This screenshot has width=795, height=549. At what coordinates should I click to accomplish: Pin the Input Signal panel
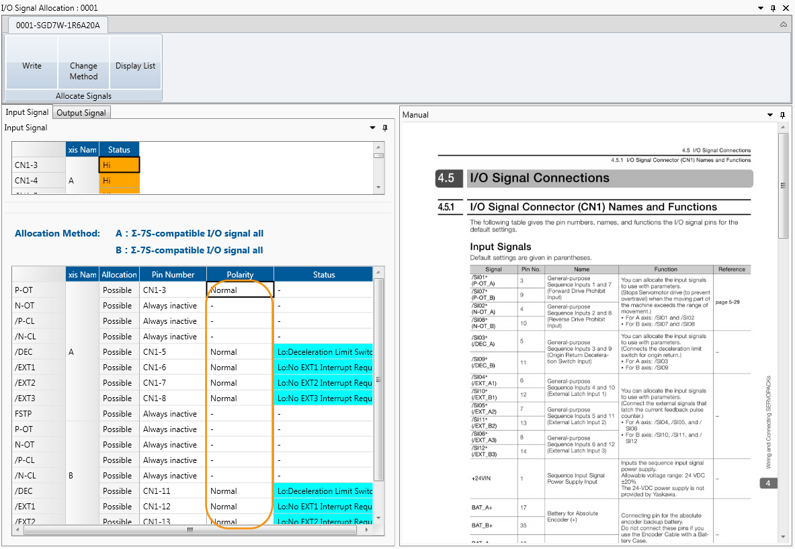(385, 128)
